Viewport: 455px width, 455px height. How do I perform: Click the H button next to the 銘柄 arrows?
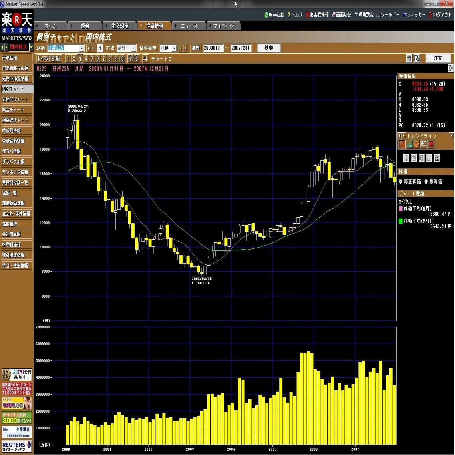[x=99, y=48]
